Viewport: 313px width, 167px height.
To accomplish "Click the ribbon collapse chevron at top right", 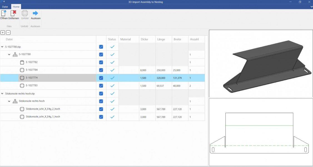I will (x=311, y=6).
